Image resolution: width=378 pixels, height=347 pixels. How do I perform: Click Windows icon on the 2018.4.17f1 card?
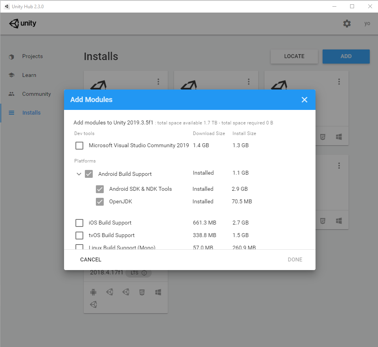(x=158, y=292)
